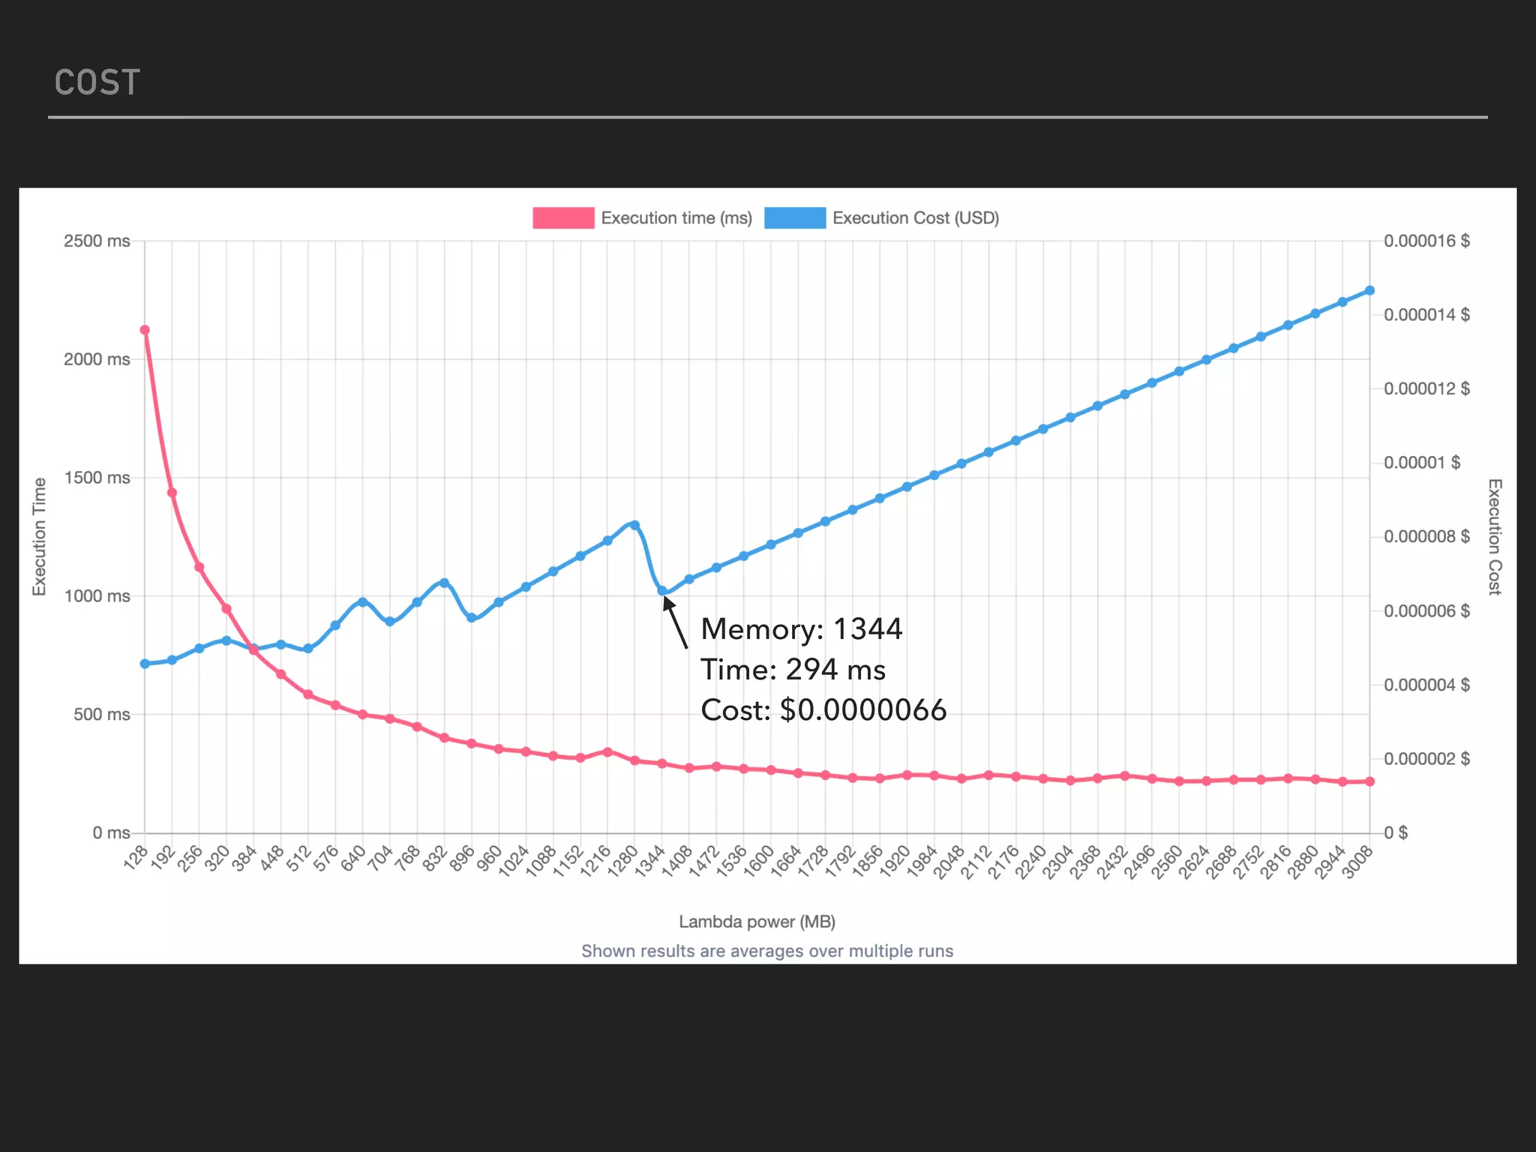This screenshot has height=1152, width=1536.
Task: Click the '0.000004 $' right axis label
Action: 1426,685
